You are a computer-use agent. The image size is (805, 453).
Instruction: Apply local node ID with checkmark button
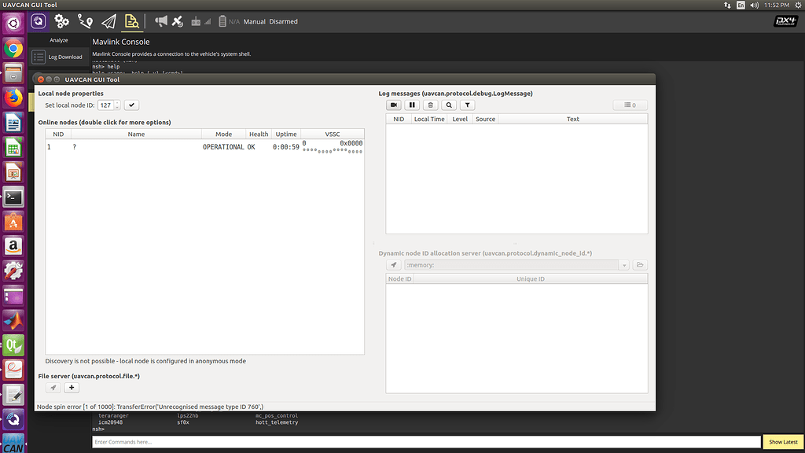pyautogui.click(x=131, y=105)
